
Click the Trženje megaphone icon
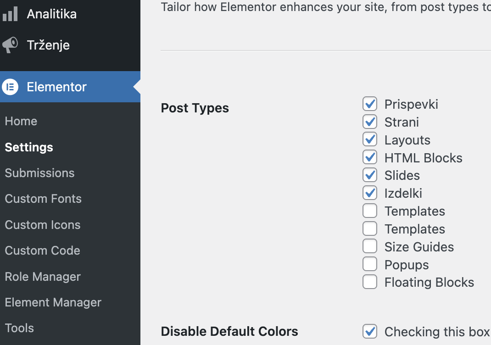[x=10, y=45]
